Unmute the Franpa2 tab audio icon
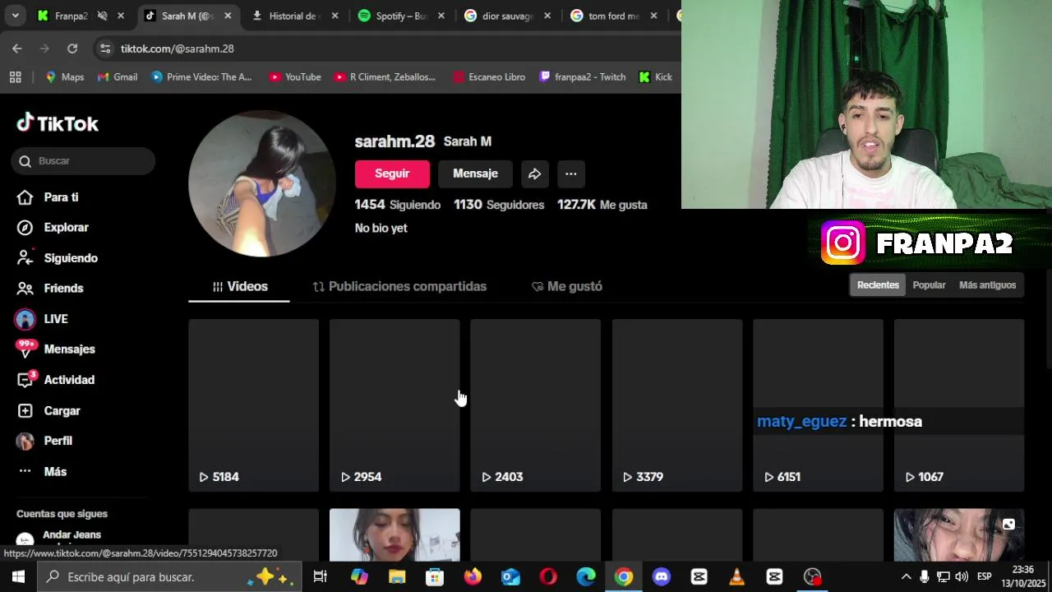Image resolution: width=1052 pixels, height=592 pixels. click(102, 16)
